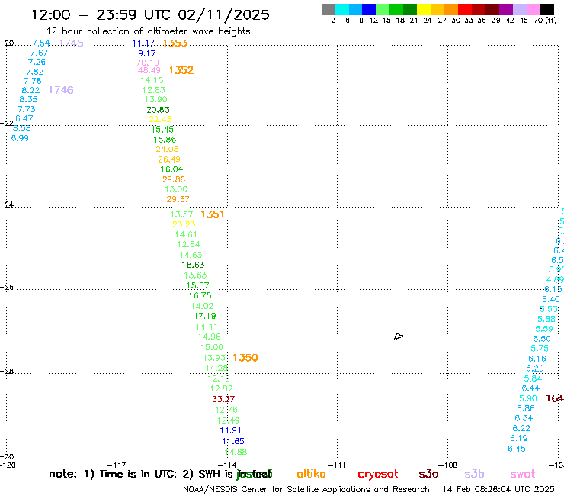Click the longitude axis label '-114'
This screenshot has width=564, height=496.
point(228,465)
